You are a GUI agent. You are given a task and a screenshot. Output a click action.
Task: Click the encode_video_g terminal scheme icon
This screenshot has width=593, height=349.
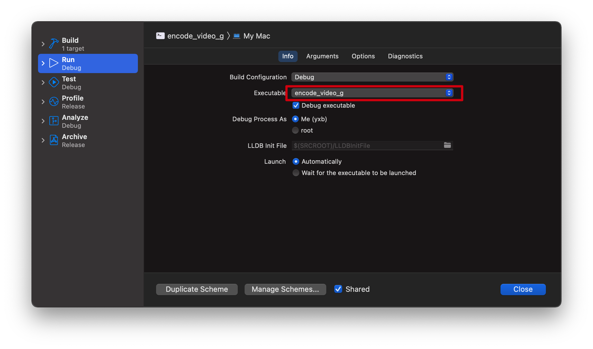pyautogui.click(x=160, y=36)
